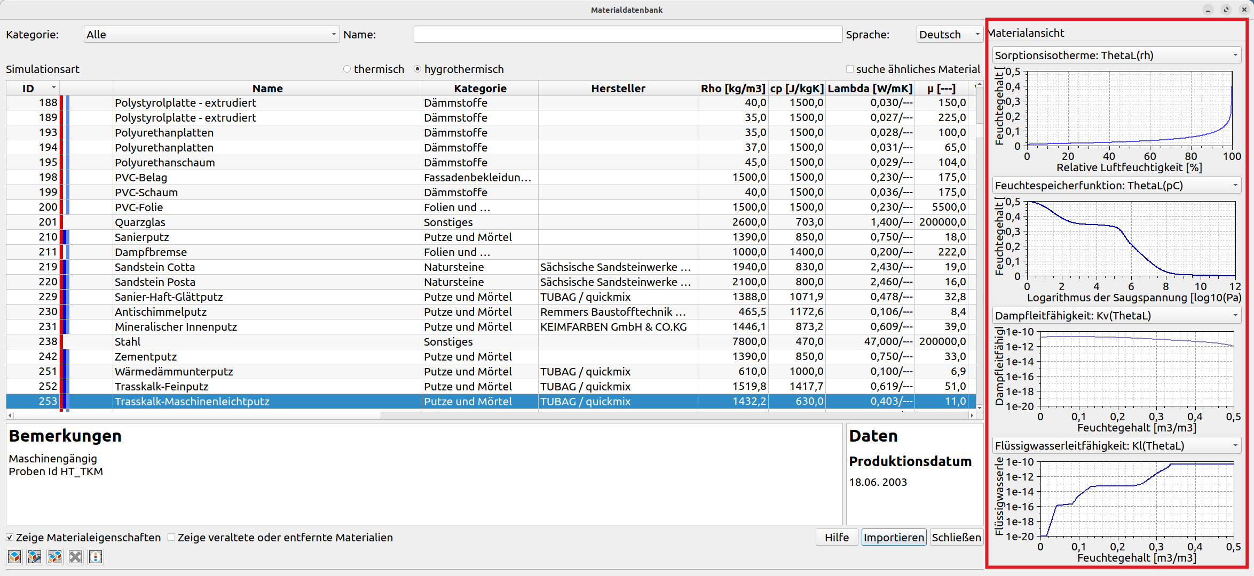Open the Flüssigwasserleitfähigkeit Kl(ThetaL) dropdown
The width and height of the screenshot is (1254, 576).
(1116, 446)
